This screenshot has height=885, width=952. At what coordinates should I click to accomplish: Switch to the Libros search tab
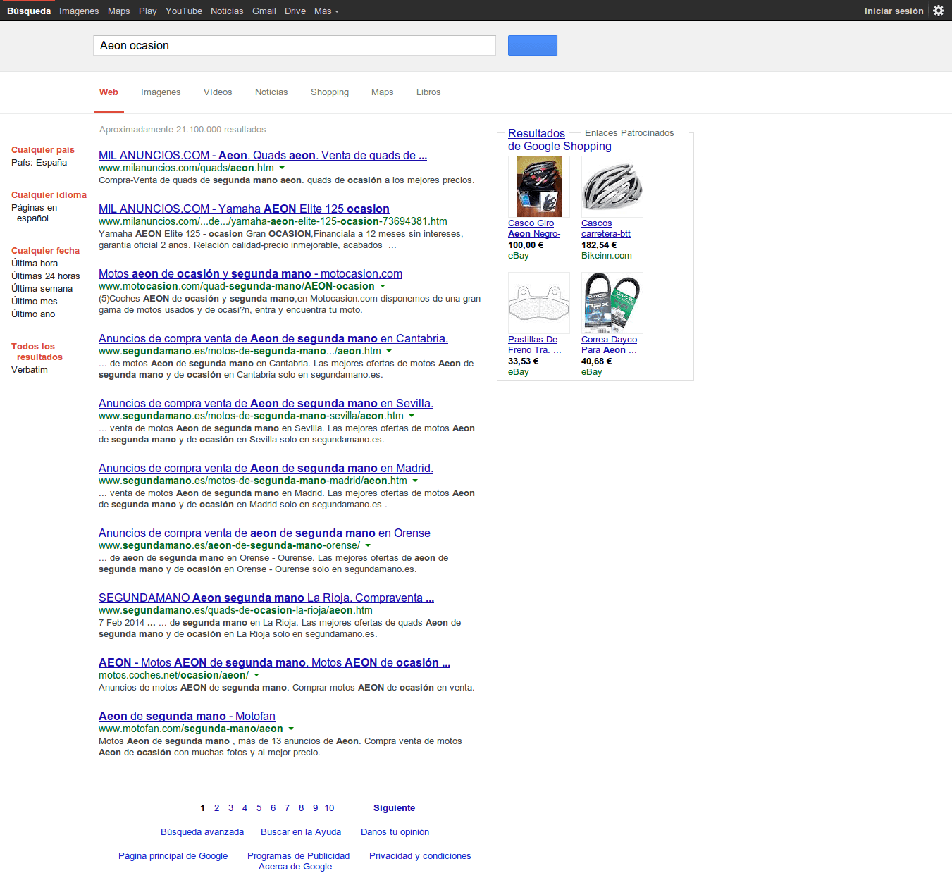(428, 92)
